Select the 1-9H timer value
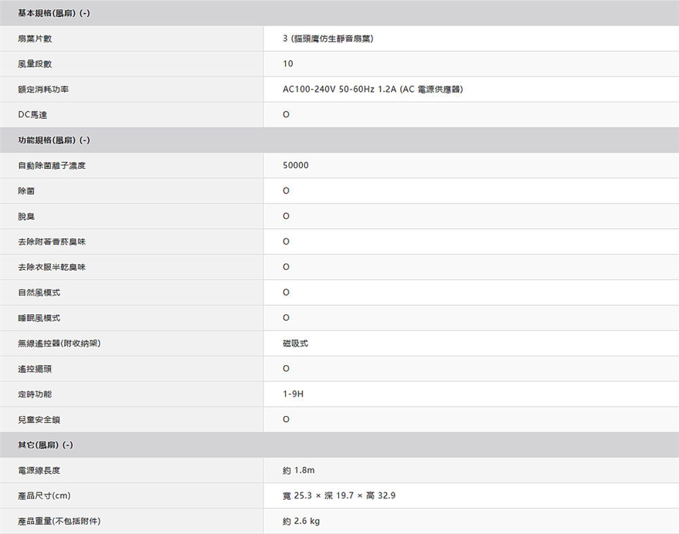The width and height of the screenshot is (679, 534). click(x=293, y=394)
